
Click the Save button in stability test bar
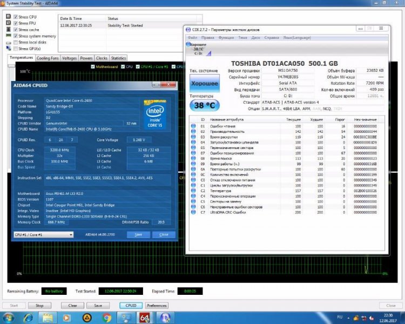tap(98, 306)
